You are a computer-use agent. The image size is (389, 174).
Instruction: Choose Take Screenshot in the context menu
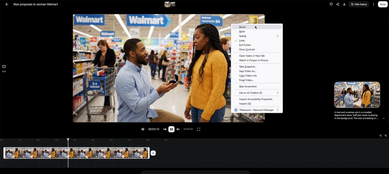coord(257,86)
